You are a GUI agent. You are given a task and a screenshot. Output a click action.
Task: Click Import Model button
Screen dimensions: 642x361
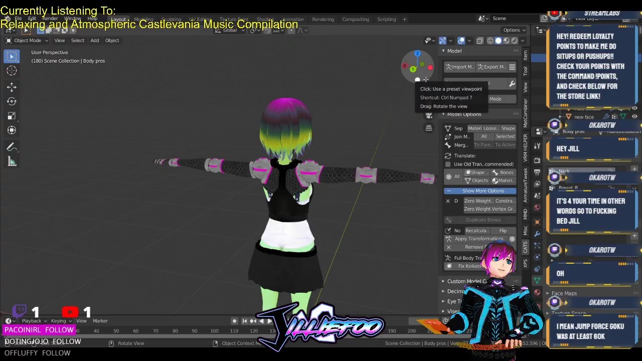(x=459, y=67)
